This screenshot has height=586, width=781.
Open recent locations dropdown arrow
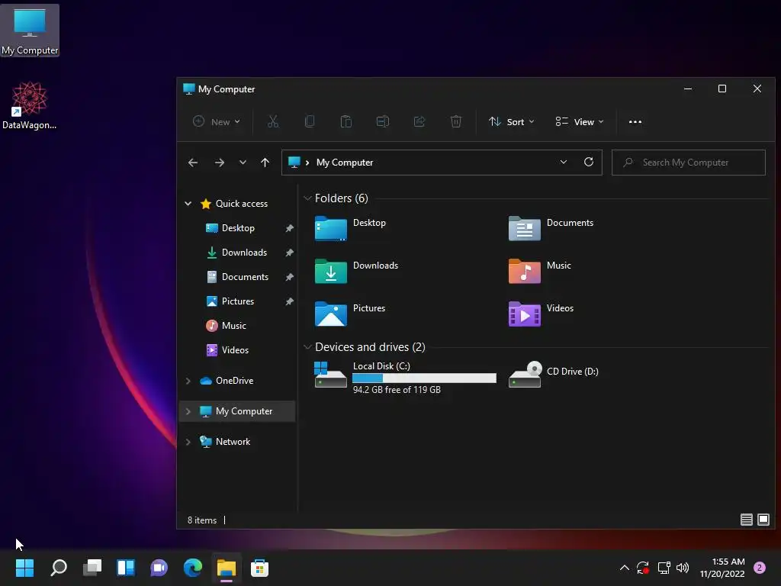tap(243, 163)
